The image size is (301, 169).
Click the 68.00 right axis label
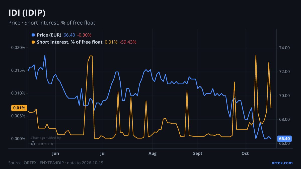coord(284,120)
